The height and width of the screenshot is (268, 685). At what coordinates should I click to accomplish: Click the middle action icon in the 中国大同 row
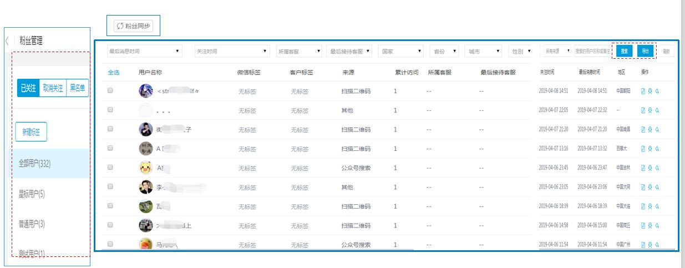(650, 187)
